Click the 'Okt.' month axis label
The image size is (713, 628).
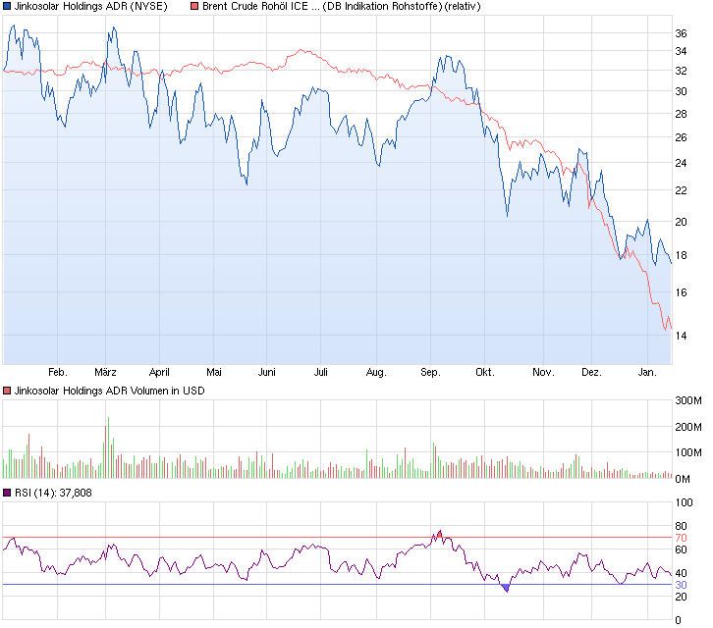coord(485,372)
